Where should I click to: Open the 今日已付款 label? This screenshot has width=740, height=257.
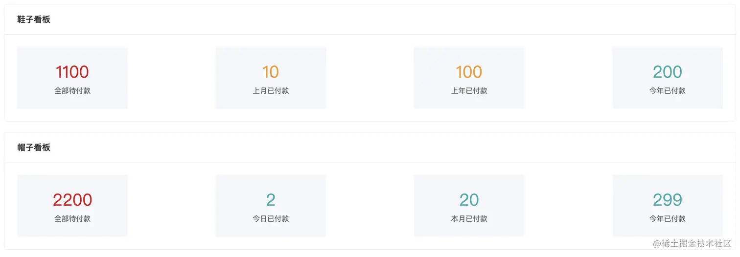[x=271, y=219]
